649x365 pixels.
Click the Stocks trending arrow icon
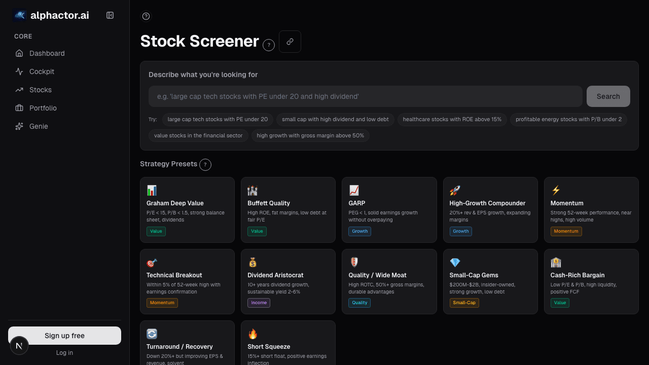coord(19,90)
